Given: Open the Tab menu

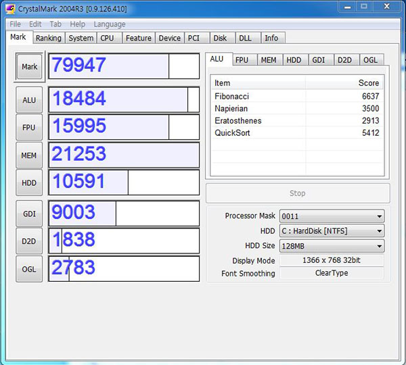Looking at the screenshot, I should (55, 24).
